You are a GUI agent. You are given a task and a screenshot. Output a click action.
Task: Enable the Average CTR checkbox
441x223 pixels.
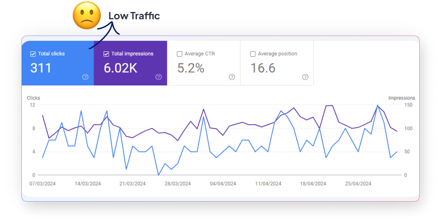[179, 54]
